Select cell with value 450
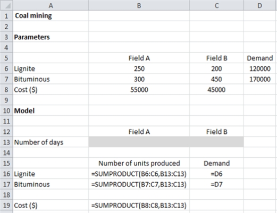 tap(216, 79)
